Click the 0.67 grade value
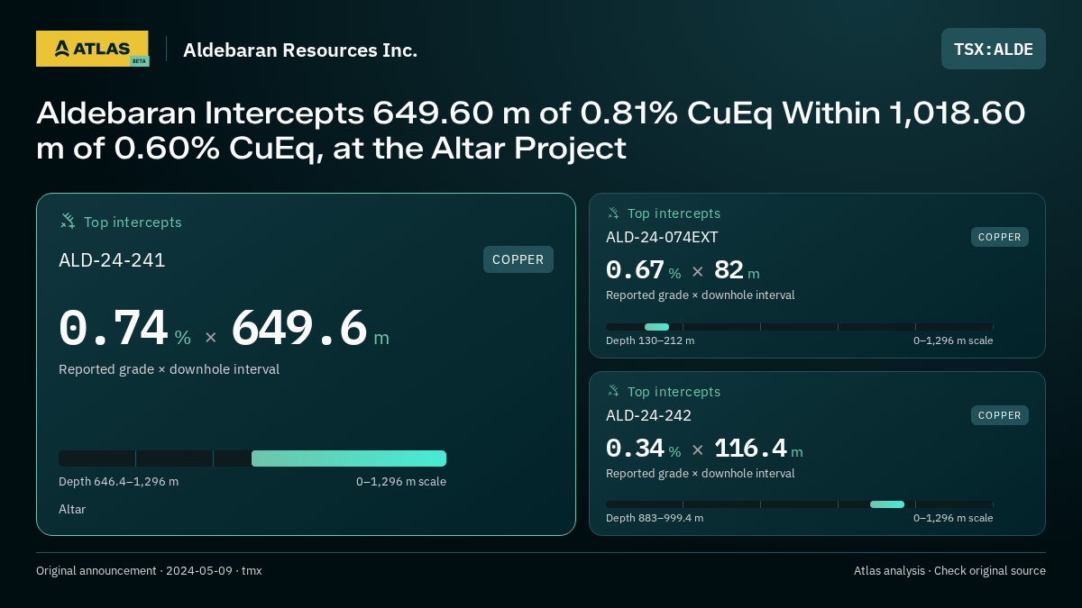 [x=635, y=269]
